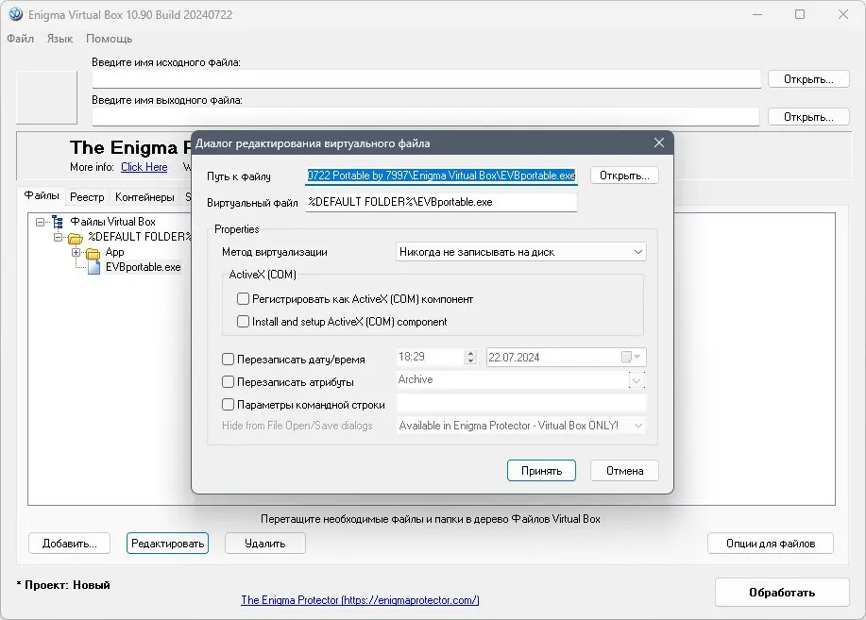Click the Редактировать button
The image size is (866, 620).
click(x=167, y=544)
